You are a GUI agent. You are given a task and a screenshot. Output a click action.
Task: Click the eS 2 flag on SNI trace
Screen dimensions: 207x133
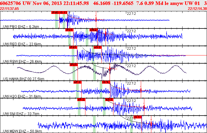pyautogui.click(x=109, y=100)
